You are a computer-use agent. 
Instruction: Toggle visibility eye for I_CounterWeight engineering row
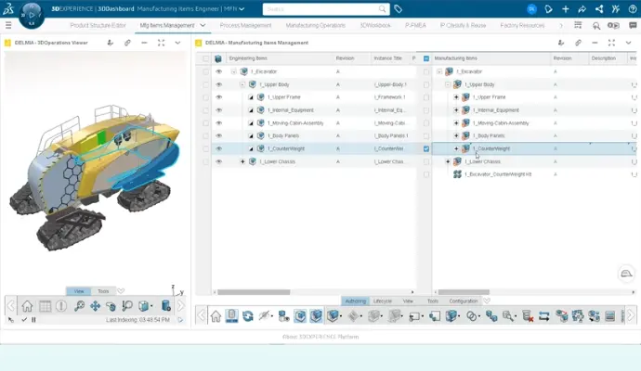(x=218, y=148)
